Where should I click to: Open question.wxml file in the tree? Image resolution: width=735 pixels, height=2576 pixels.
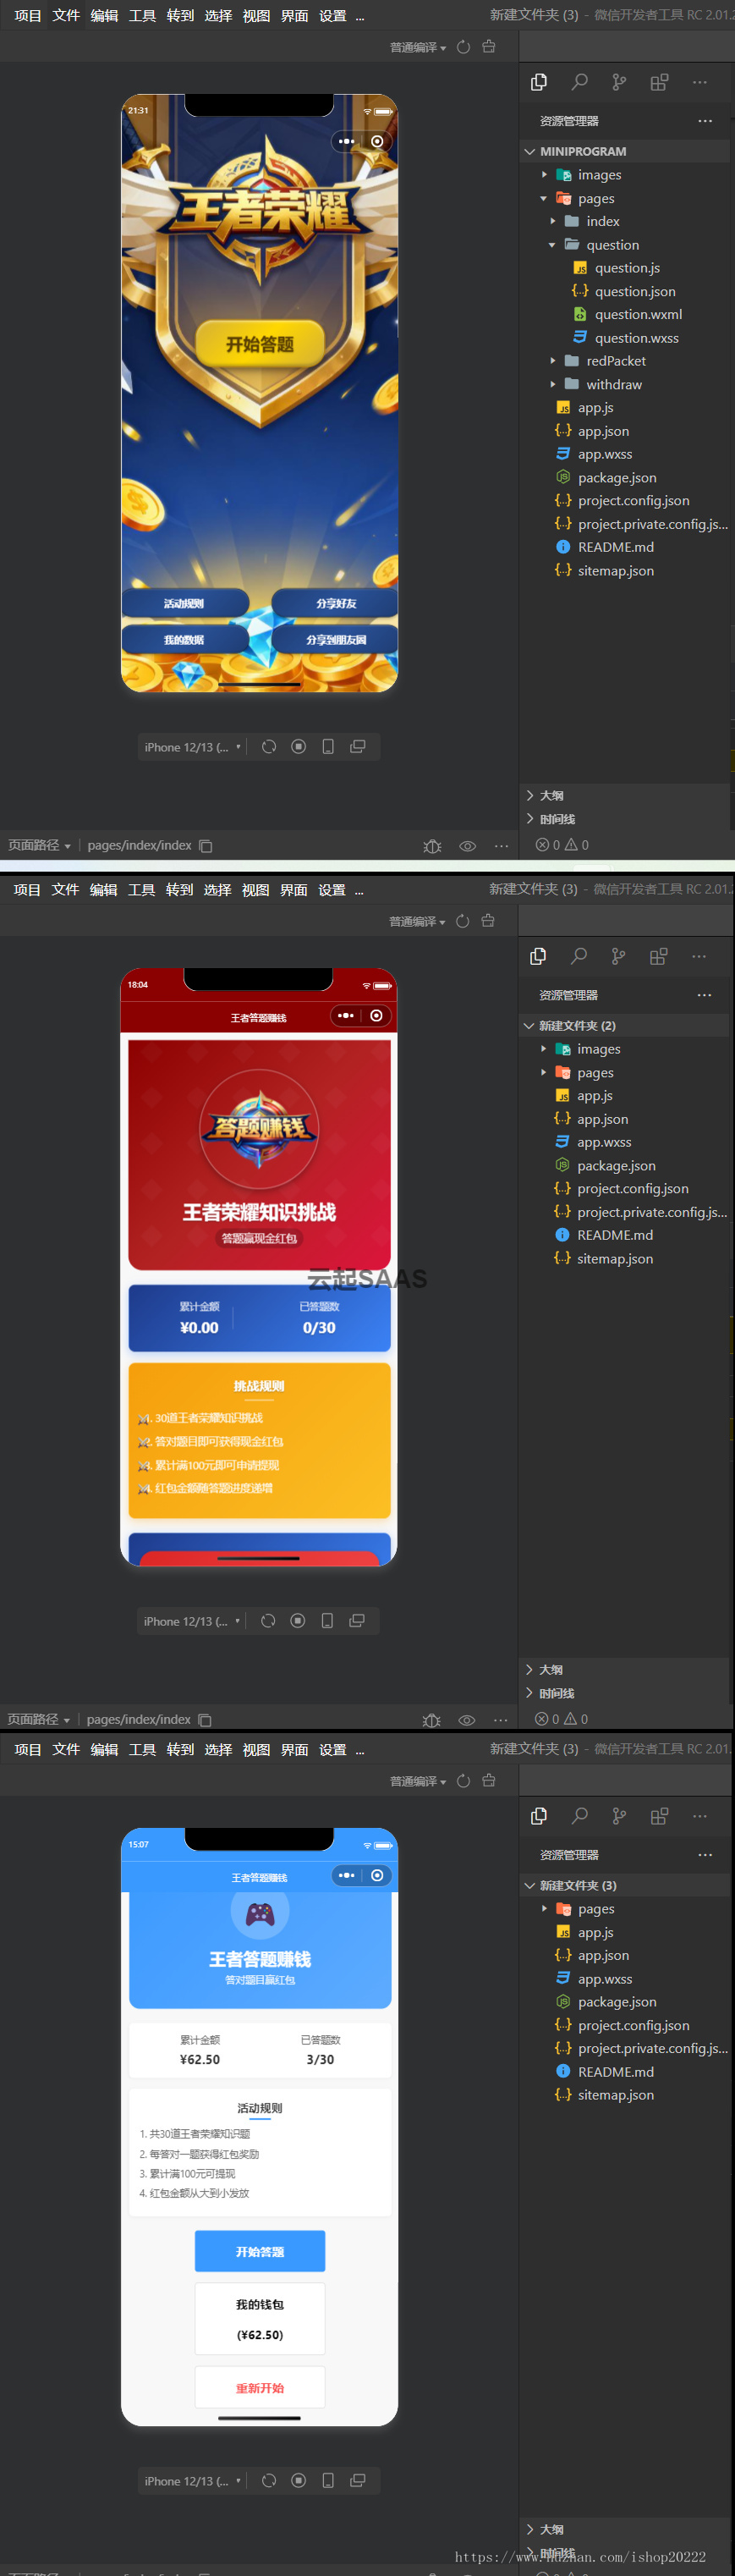(x=638, y=314)
